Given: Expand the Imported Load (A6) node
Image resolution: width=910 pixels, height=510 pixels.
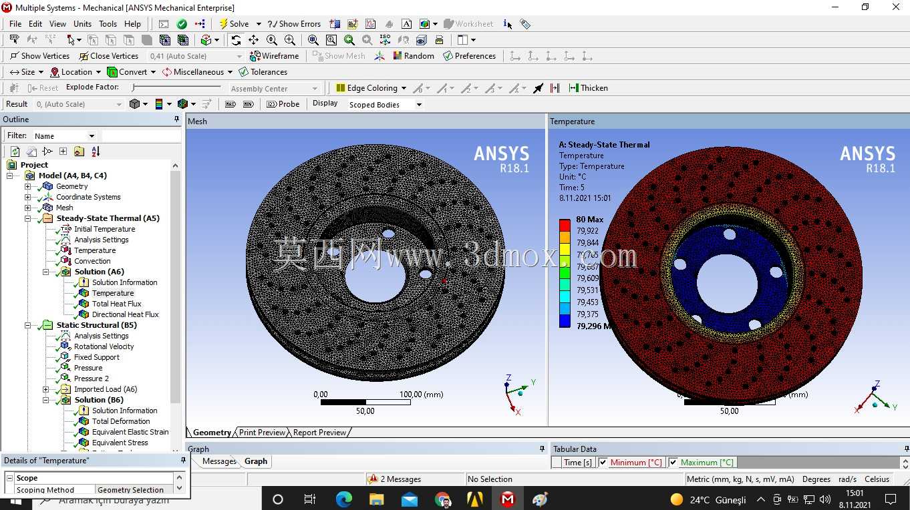Looking at the screenshot, I should click(x=45, y=389).
